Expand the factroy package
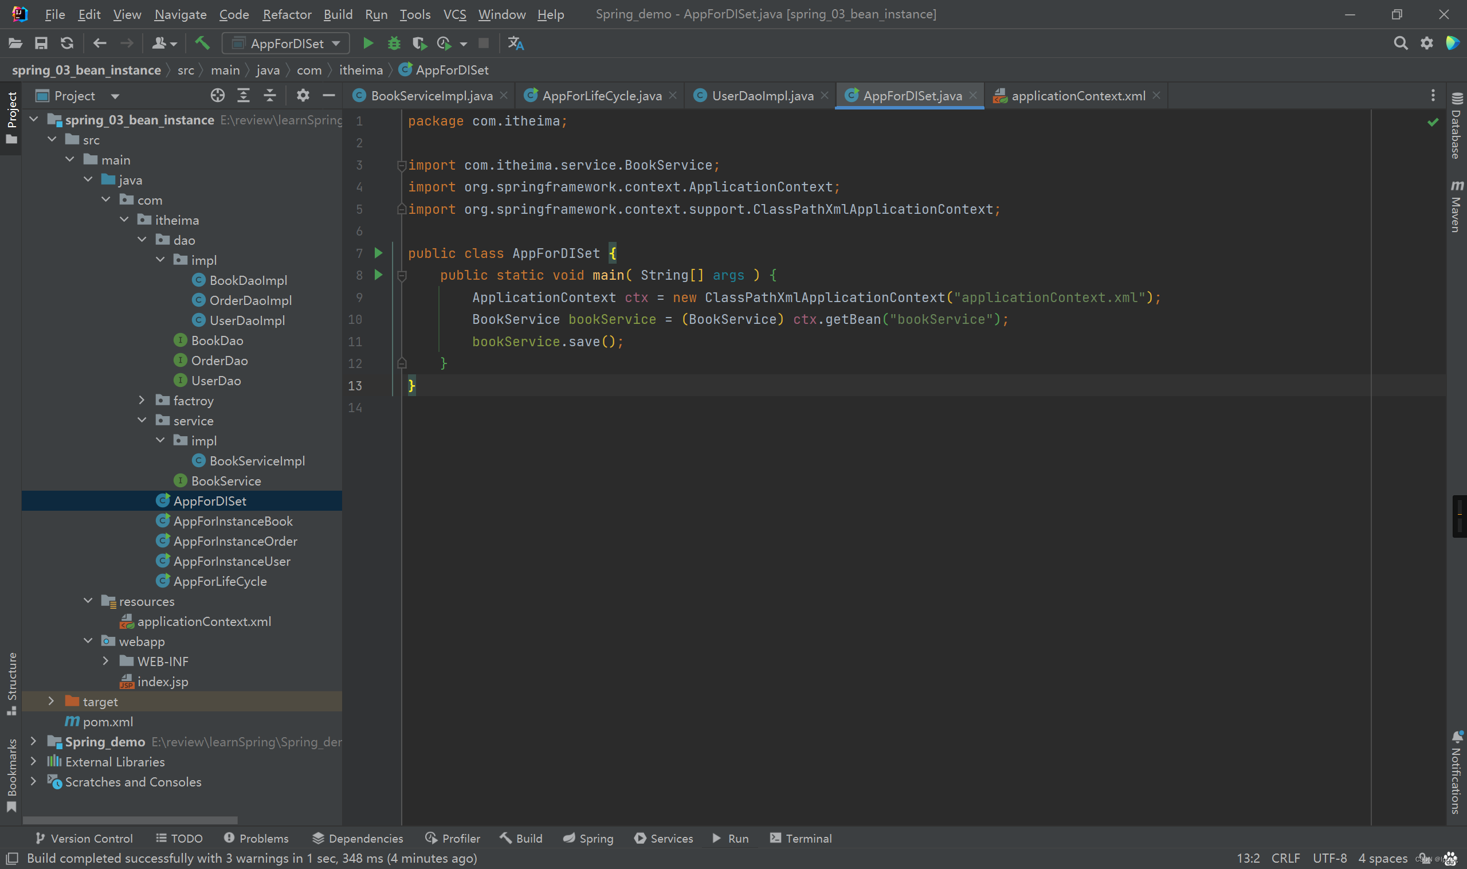 142,400
